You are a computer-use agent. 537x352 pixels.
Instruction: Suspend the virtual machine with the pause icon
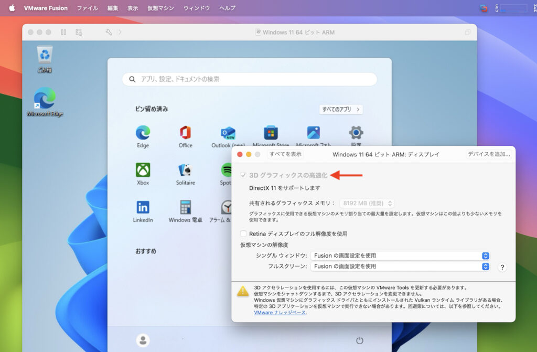(x=62, y=32)
